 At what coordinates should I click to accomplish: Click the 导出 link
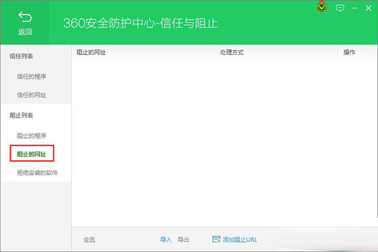[x=183, y=240]
